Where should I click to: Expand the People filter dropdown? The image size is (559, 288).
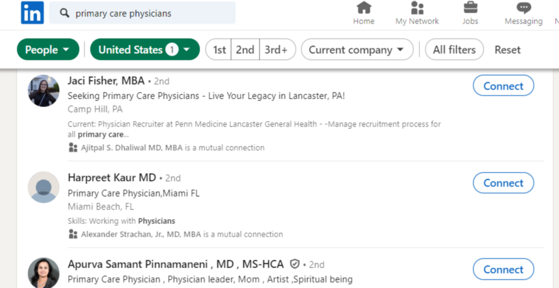[x=48, y=50]
